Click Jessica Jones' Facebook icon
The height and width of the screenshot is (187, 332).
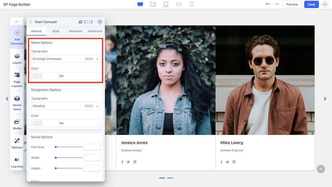coord(122,162)
